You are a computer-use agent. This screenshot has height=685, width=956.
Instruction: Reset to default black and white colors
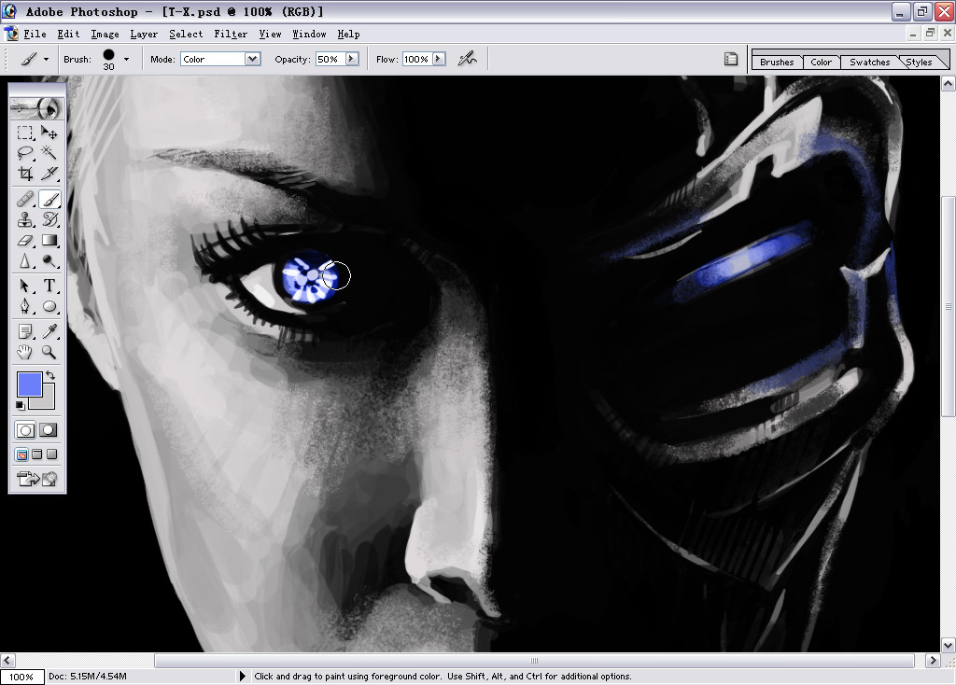click(x=21, y=405)
